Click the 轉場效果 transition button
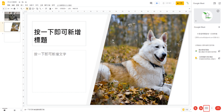Screen dimensions: 222x112 coord(75,9)
